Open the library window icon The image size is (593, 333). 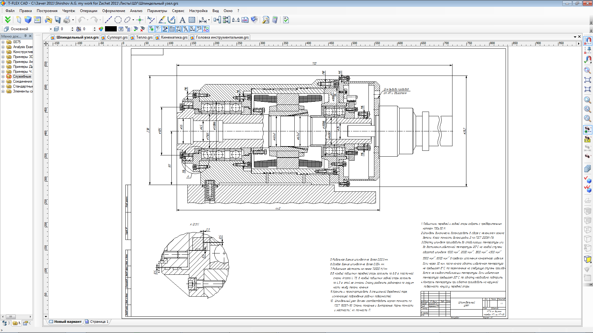point(38,20)
